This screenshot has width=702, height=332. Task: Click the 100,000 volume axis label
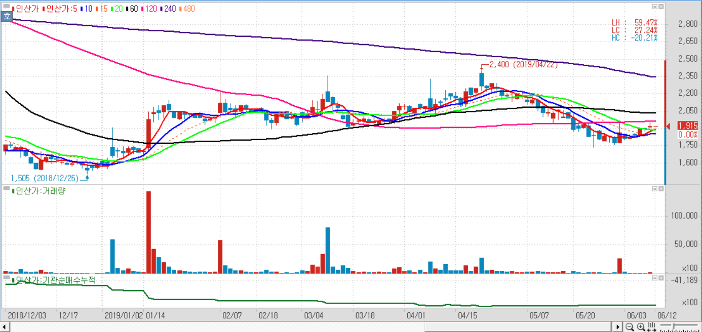685,216
